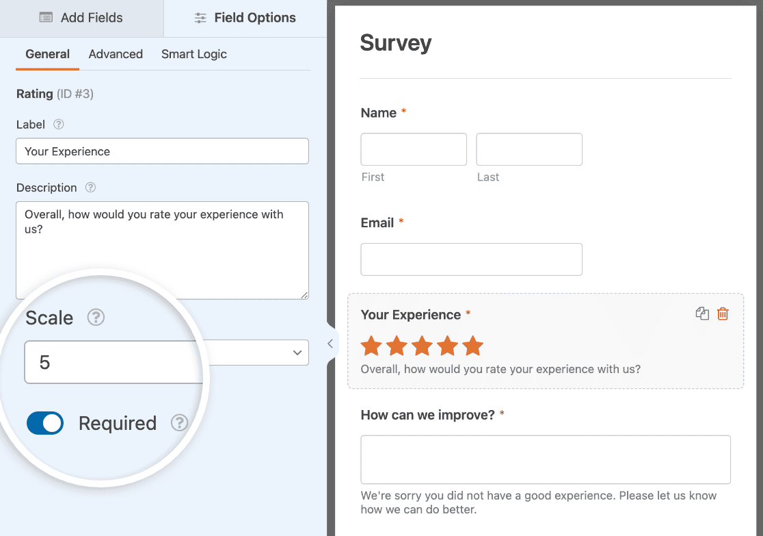The width and height of the screenshot is (763, 536).
Task: Select the fifth star in Your Experience rating
Action: click(472, 346)
